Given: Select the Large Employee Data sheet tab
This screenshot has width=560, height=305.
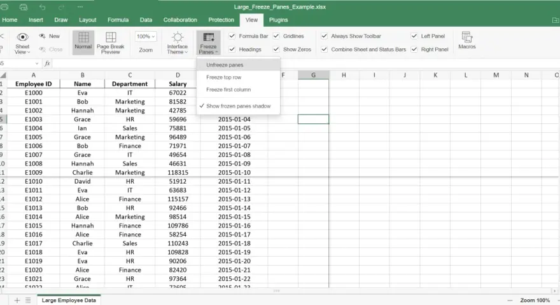Looking at the screenshot, I should tap(69, 300).
